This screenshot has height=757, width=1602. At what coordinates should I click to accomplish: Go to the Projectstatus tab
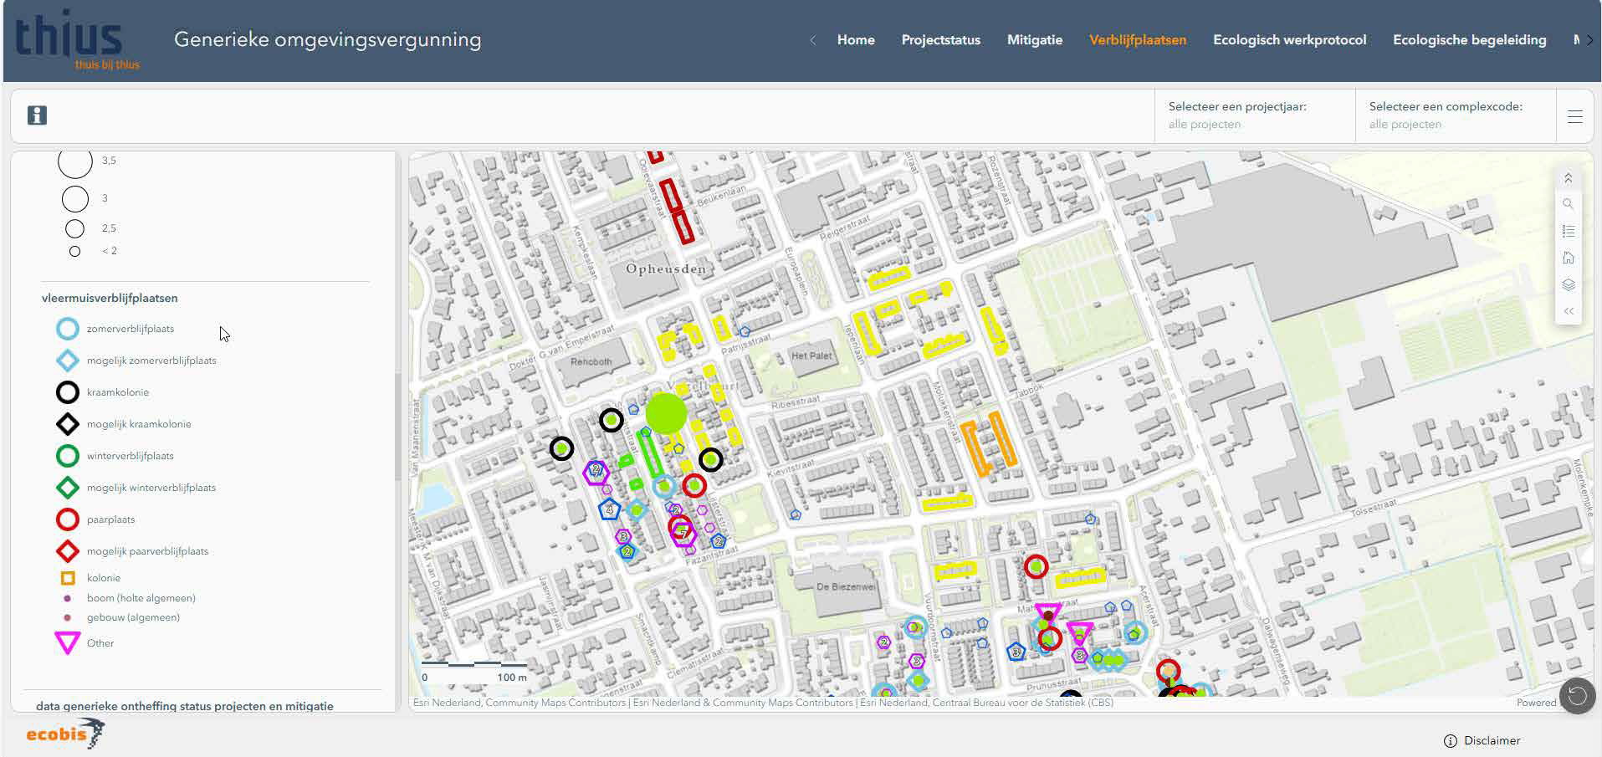(940, 39)
